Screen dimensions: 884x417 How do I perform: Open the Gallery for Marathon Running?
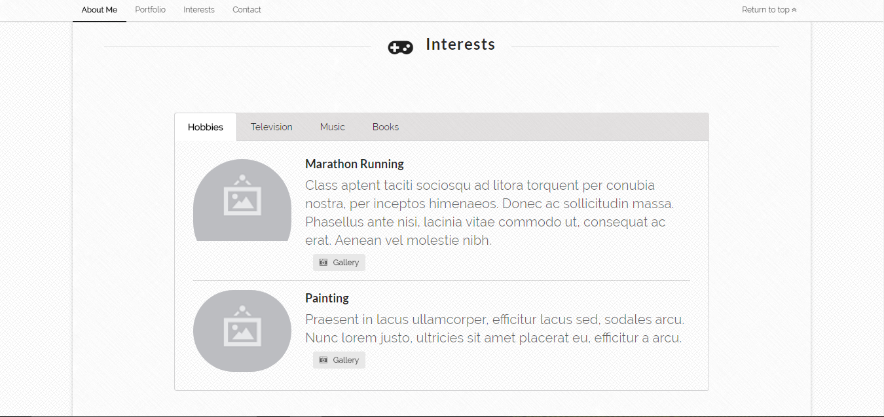[x=339, y=262]
